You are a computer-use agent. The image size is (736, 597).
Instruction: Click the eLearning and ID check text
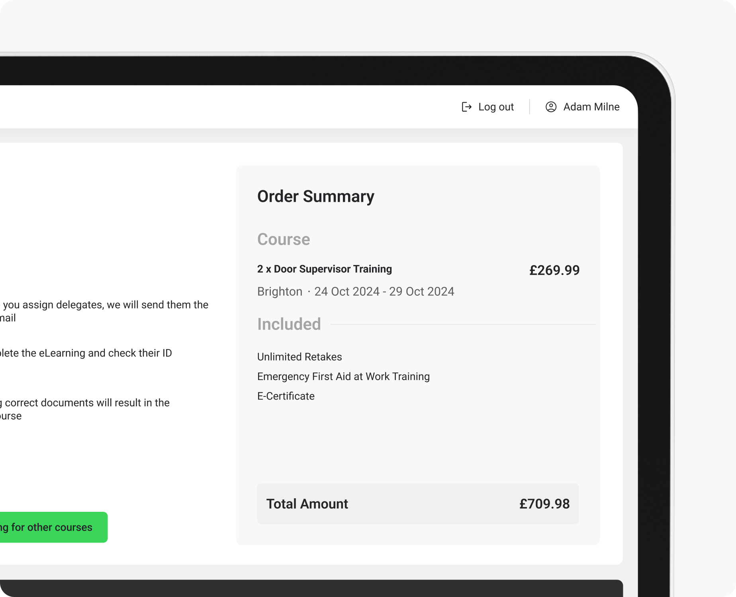coord(86,353)
